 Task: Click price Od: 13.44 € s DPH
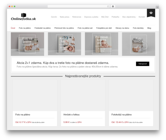click(120, 122)
